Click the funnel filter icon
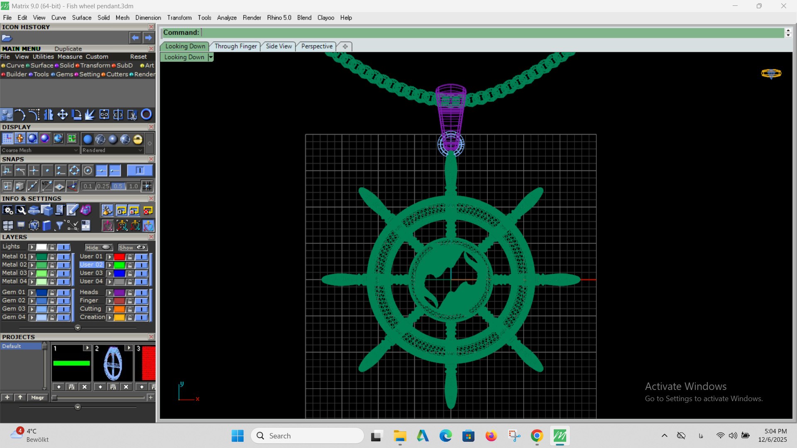 [x=60, y=225]
